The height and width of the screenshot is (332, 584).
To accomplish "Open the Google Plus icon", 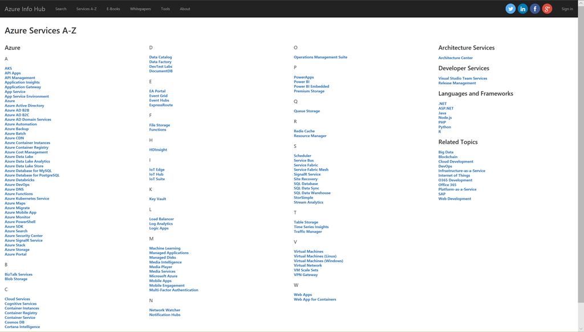I will click(x=547, y=9).
